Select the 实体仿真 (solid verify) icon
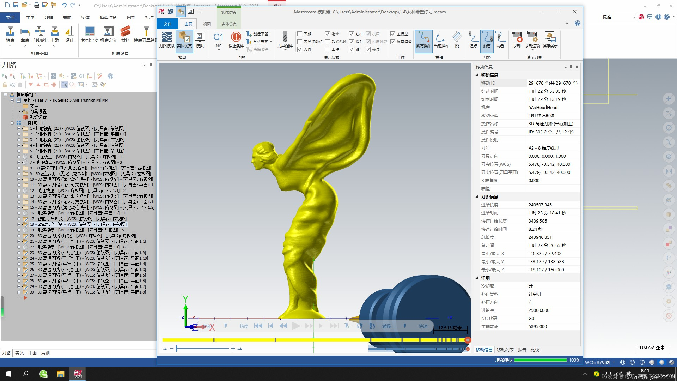677x381 pixels. point(184,40)
